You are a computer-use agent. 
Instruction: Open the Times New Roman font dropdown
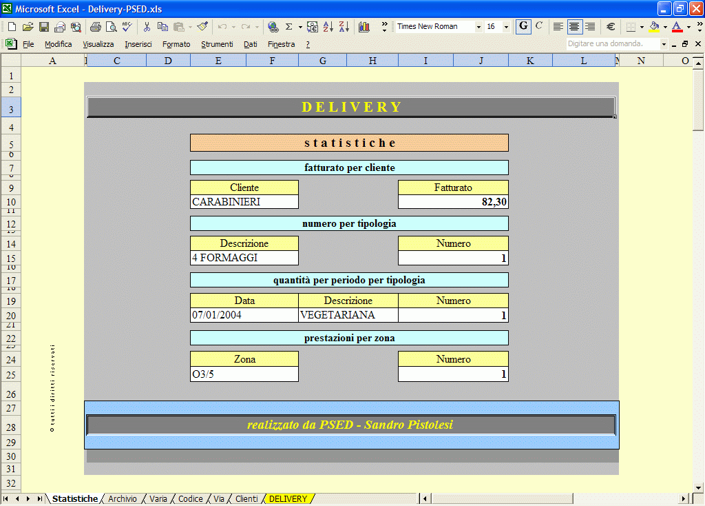click(x=478, y=27)
